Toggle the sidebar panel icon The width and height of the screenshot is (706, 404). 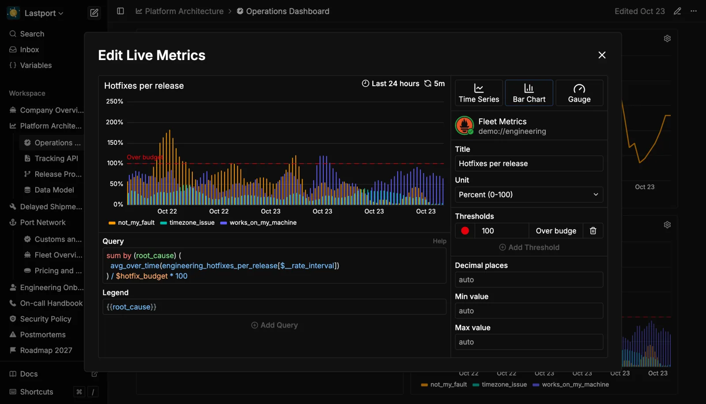[120, 11]
